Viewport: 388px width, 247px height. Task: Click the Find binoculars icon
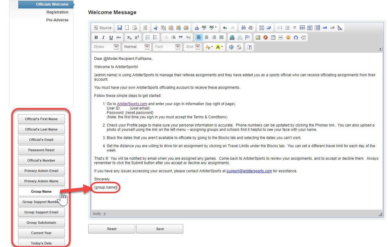pos(243,28)
